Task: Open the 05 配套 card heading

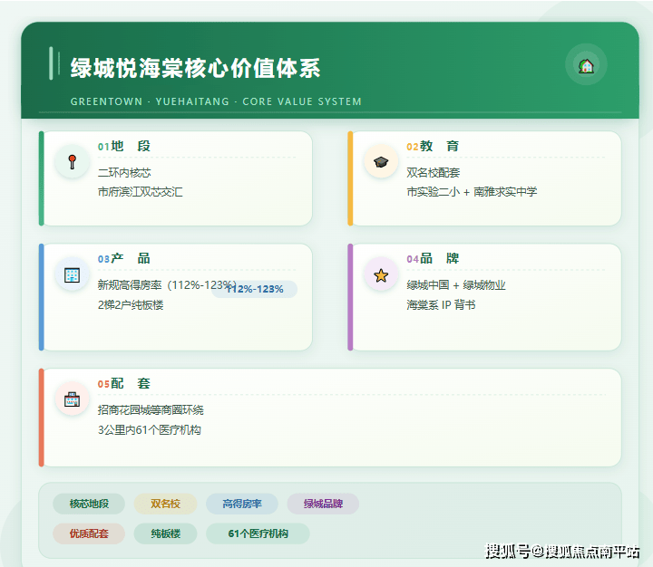Action: coord(124,383)
